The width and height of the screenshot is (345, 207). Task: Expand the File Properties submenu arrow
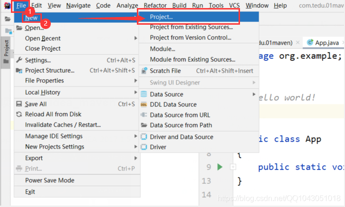pos(136,81)
